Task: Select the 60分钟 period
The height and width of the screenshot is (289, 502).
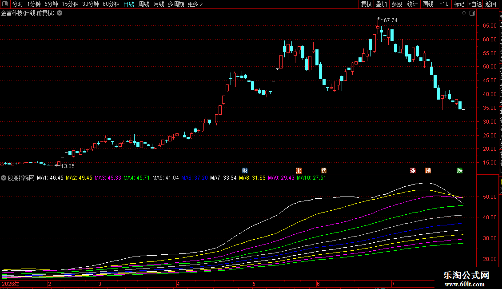Action: point(111,4)
